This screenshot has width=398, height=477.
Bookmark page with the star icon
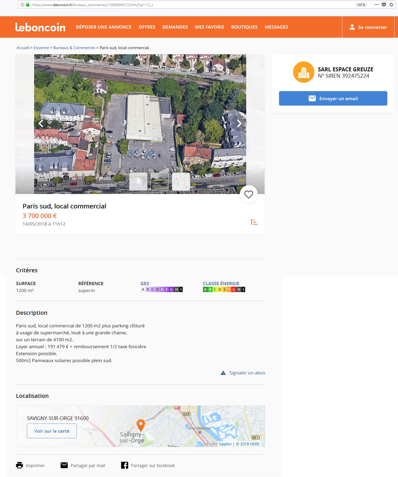(x=391, y=5)
